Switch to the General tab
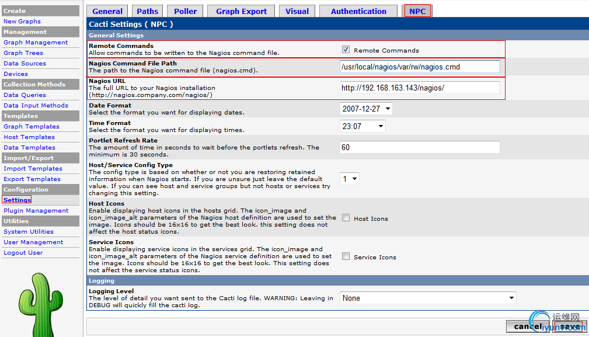 pyautogui.click(x=107, y=11)
